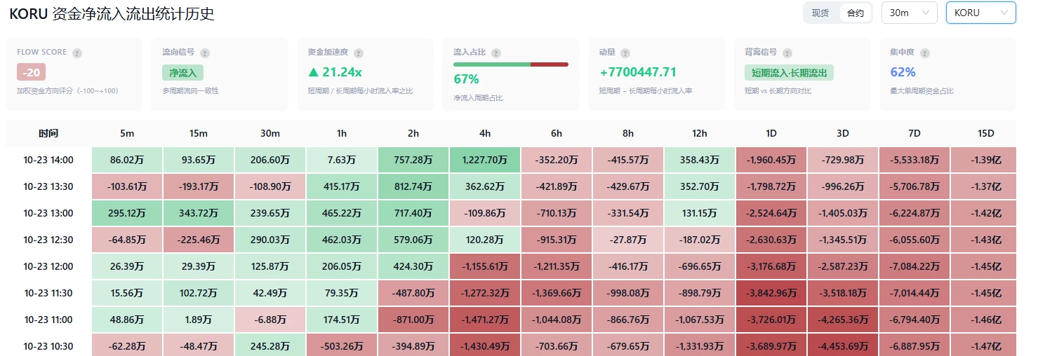Click the 812.74万 cell
Image resolution: width=1038 pixels, height=356 pixels.
pyautogui.click(x=413, y=186)
